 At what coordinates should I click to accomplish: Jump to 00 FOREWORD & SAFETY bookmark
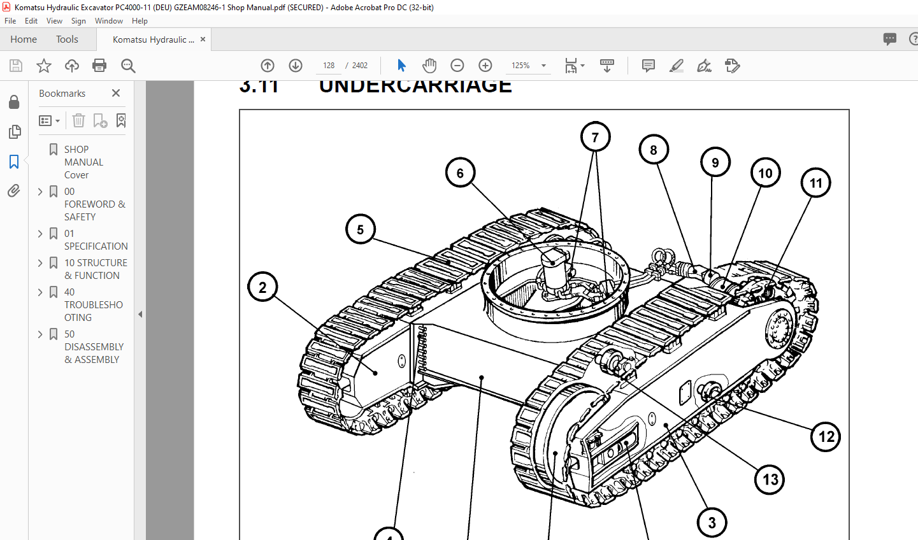click(94, 204)
